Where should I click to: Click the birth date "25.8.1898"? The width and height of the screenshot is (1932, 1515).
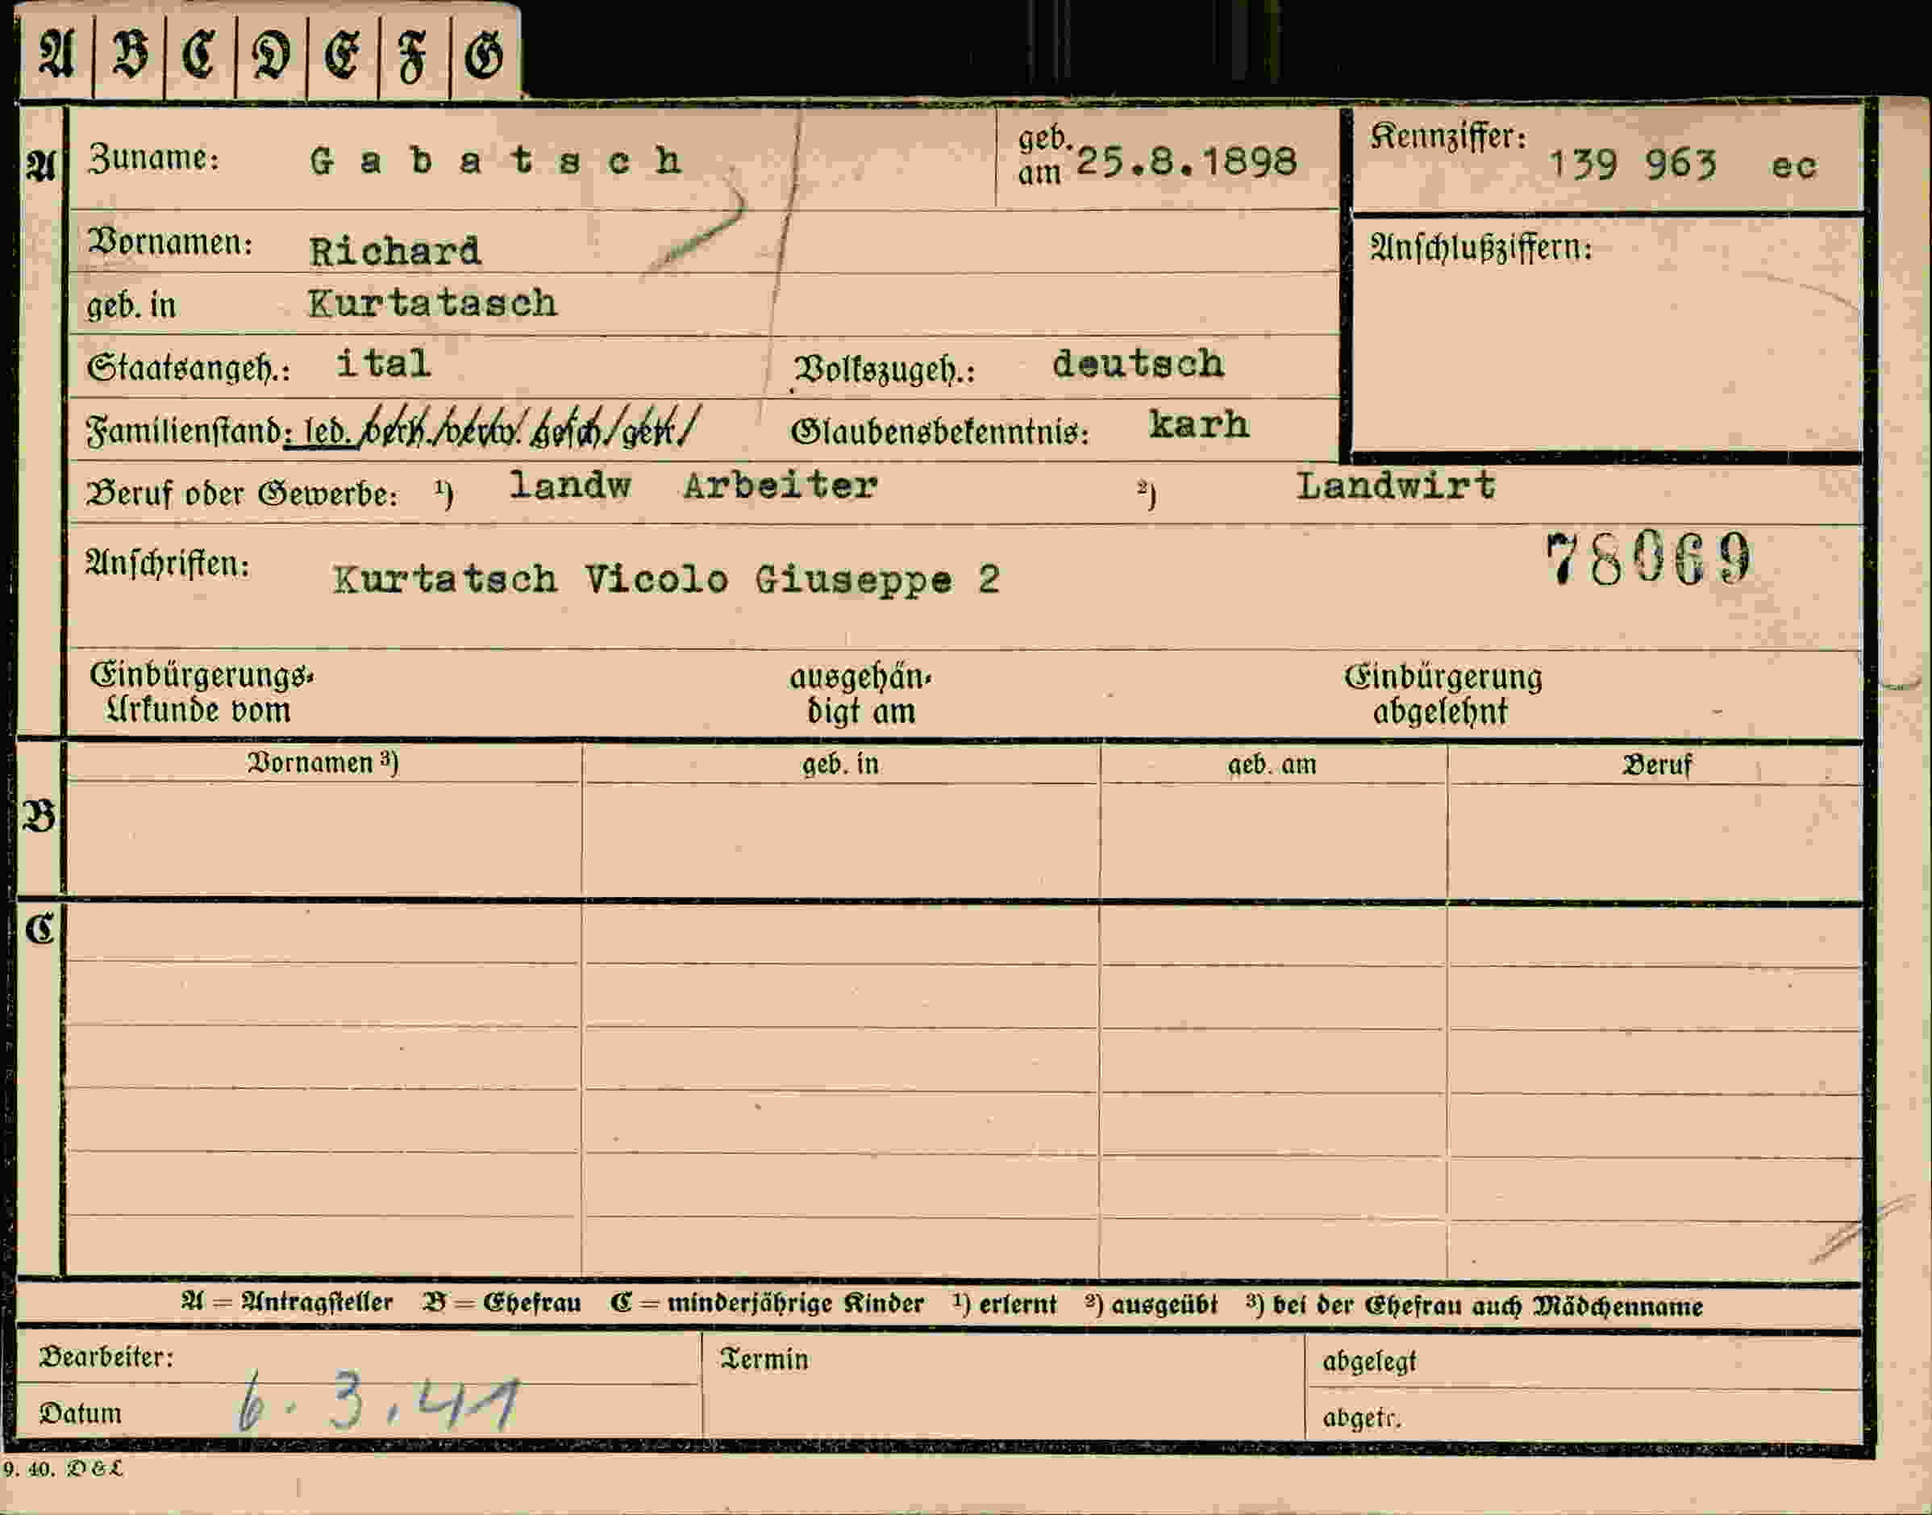[1186, 161]
